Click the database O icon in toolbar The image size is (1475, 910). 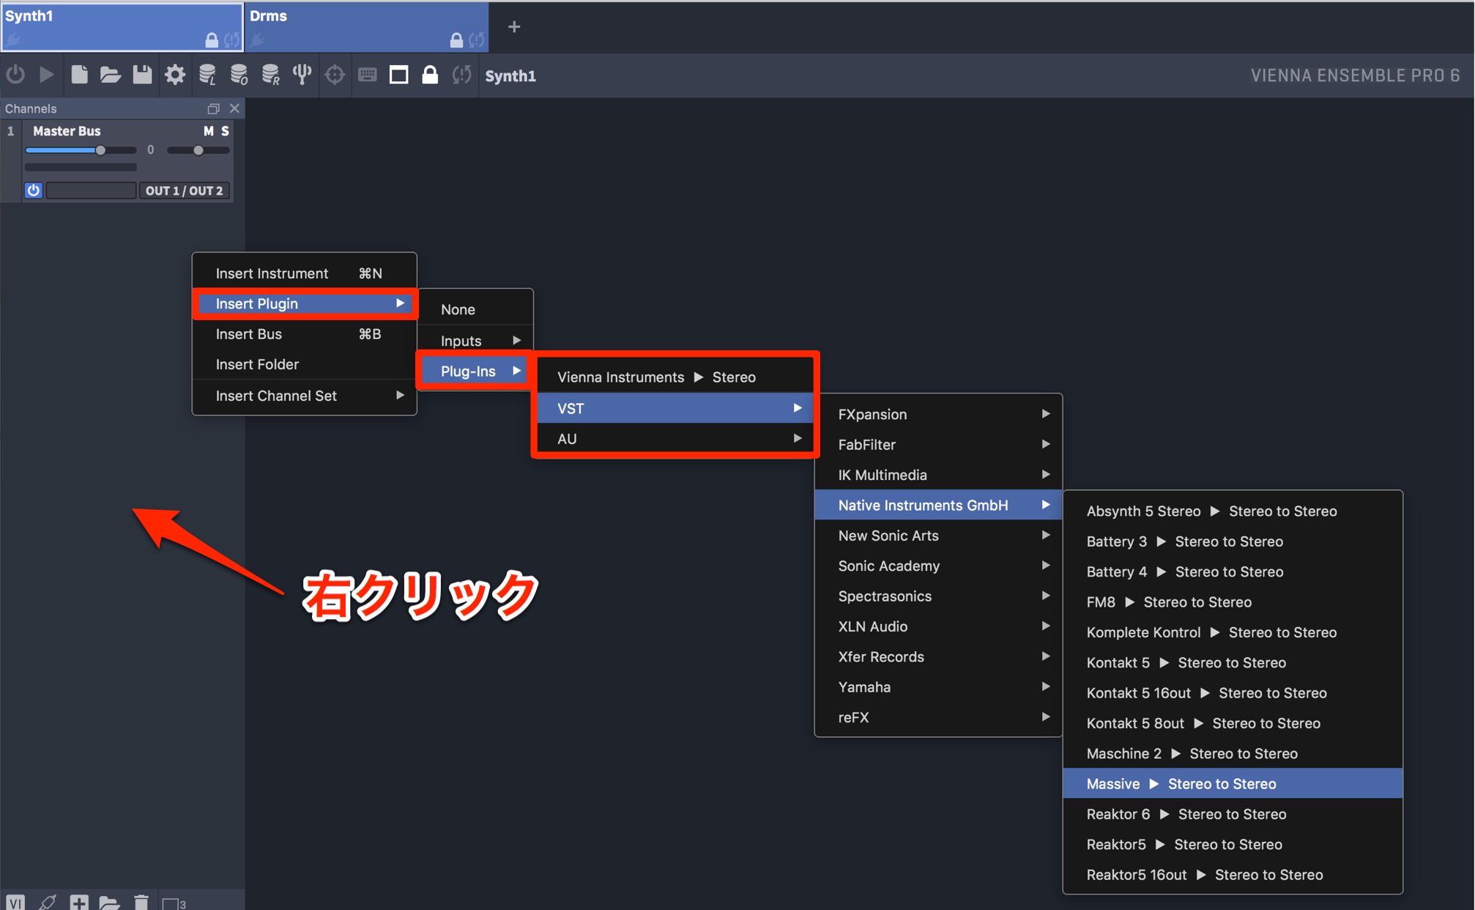239,75
